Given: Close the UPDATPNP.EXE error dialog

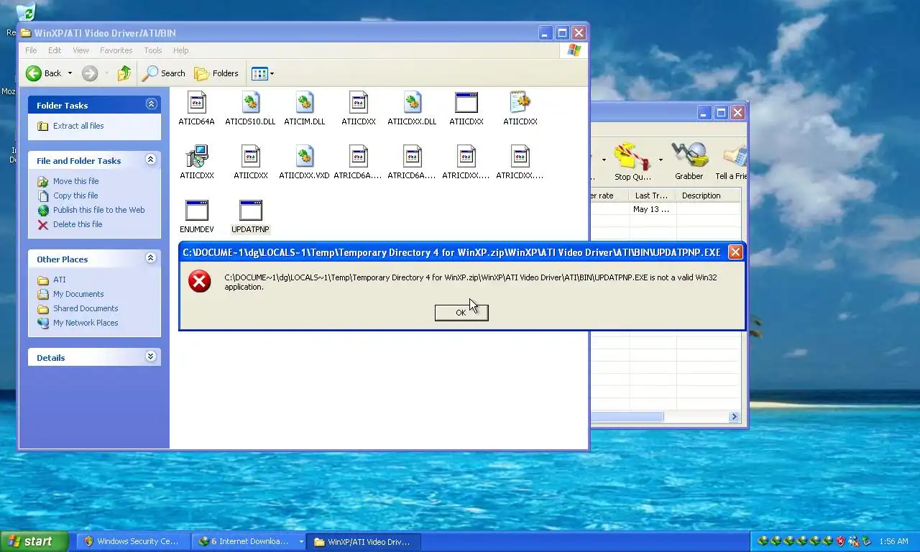Looking at the screenshot, I should (735, 252).
